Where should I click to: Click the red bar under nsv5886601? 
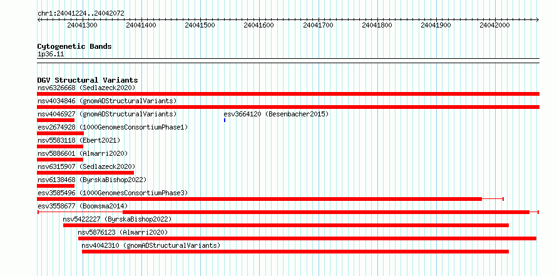60,160
